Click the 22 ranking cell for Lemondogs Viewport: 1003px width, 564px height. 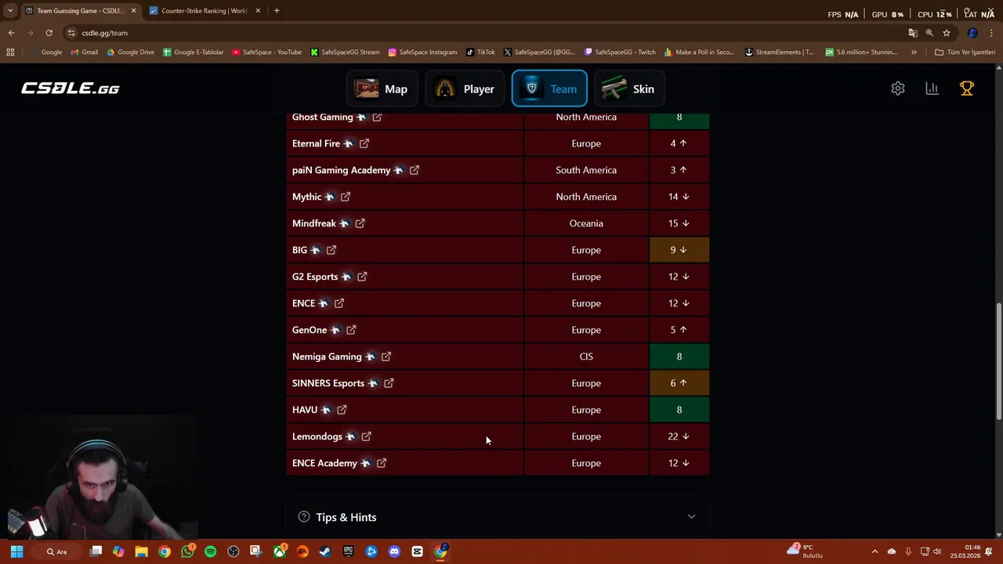[x=679, y=436]
